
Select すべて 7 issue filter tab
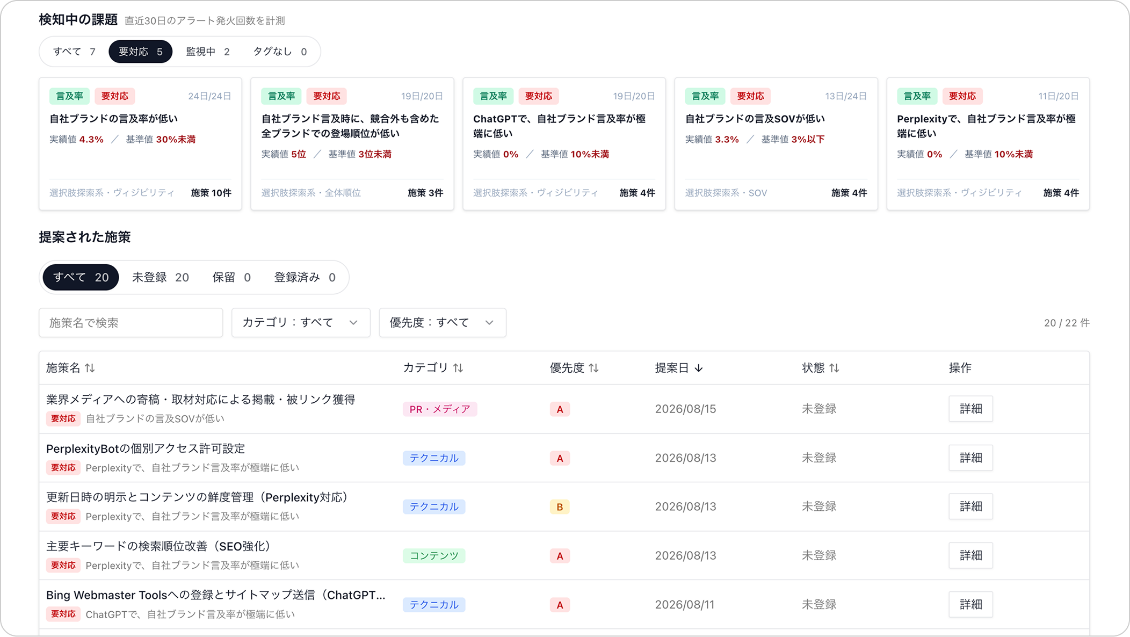[x=75, y=52]
